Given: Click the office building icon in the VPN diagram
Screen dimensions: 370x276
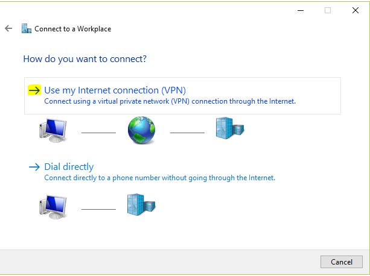Looking at the screenshot, I should 230,128.
